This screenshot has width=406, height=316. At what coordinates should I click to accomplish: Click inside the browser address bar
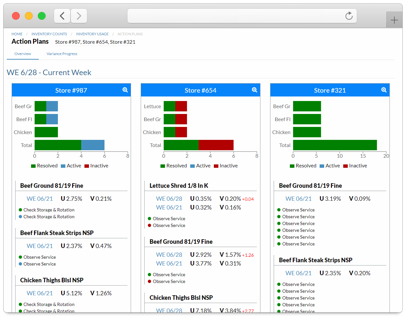click(239, 16)
